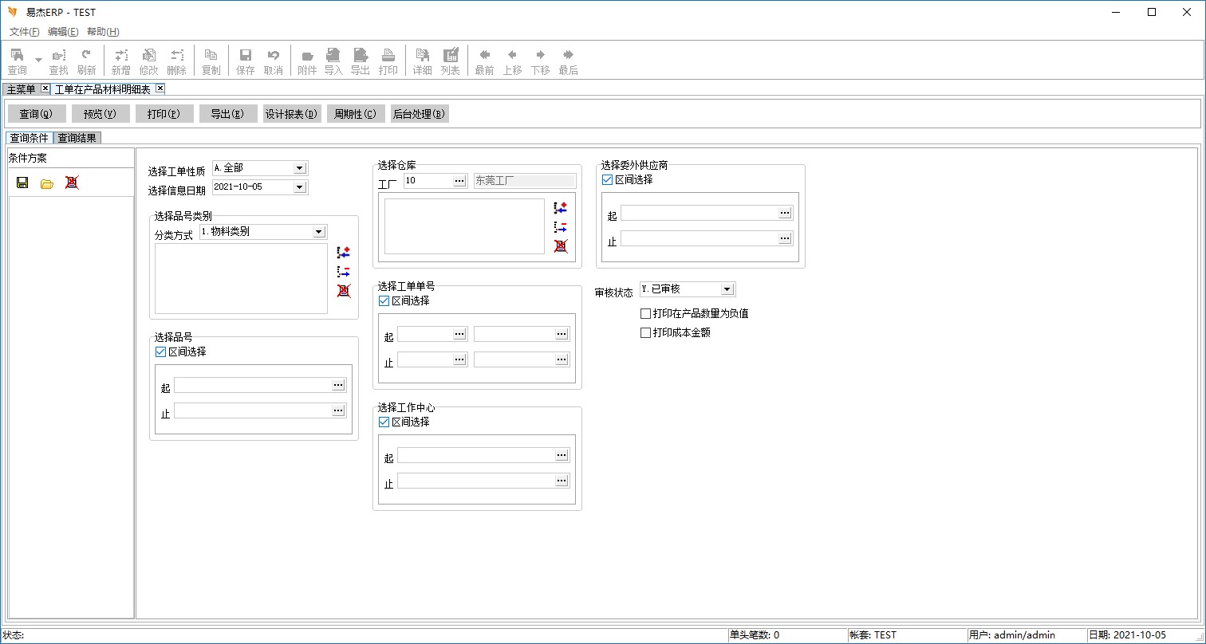Enable 打印在产品数量为负值 checkbox
The width and height of the screenshot is (1206, 644).
646,314
